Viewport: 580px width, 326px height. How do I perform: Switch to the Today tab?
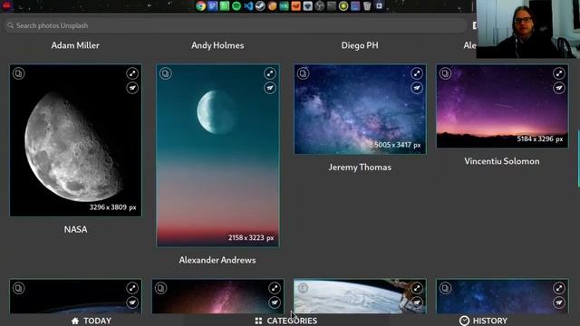click(x=92, y=321)
